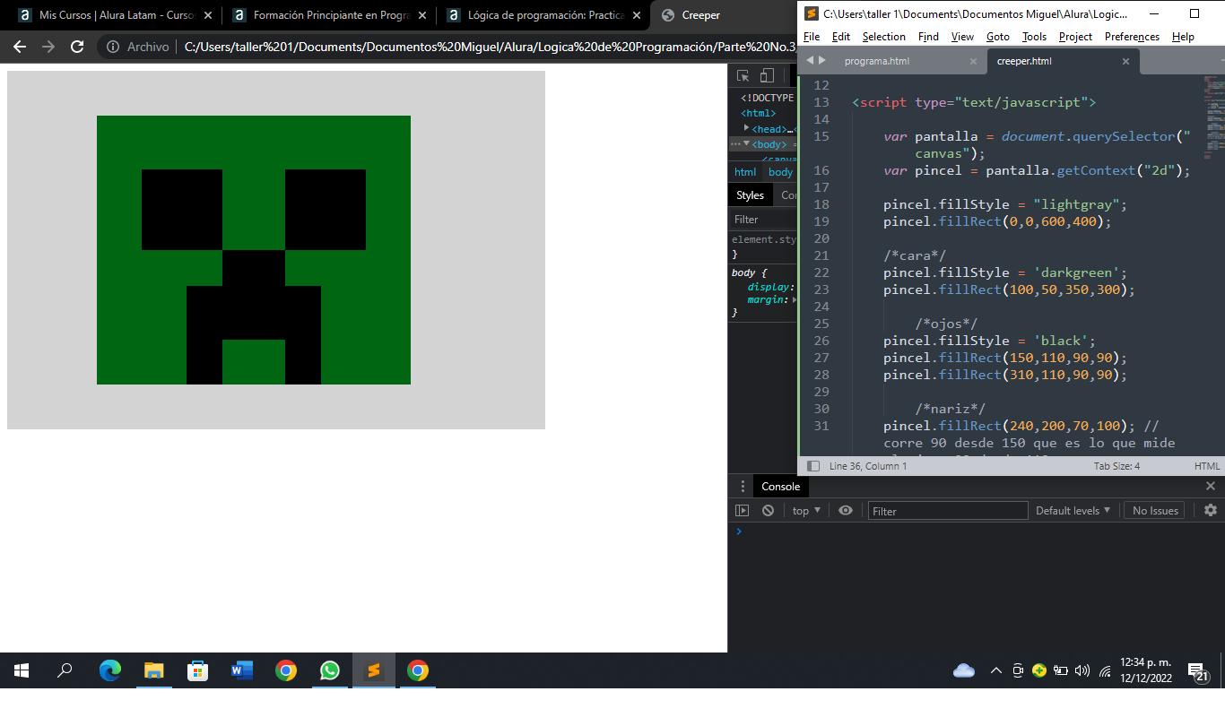Click the body breadcrumb in DevTools
The width and height of the screenshot is (1225, 726).
click(x=780, y=172)
